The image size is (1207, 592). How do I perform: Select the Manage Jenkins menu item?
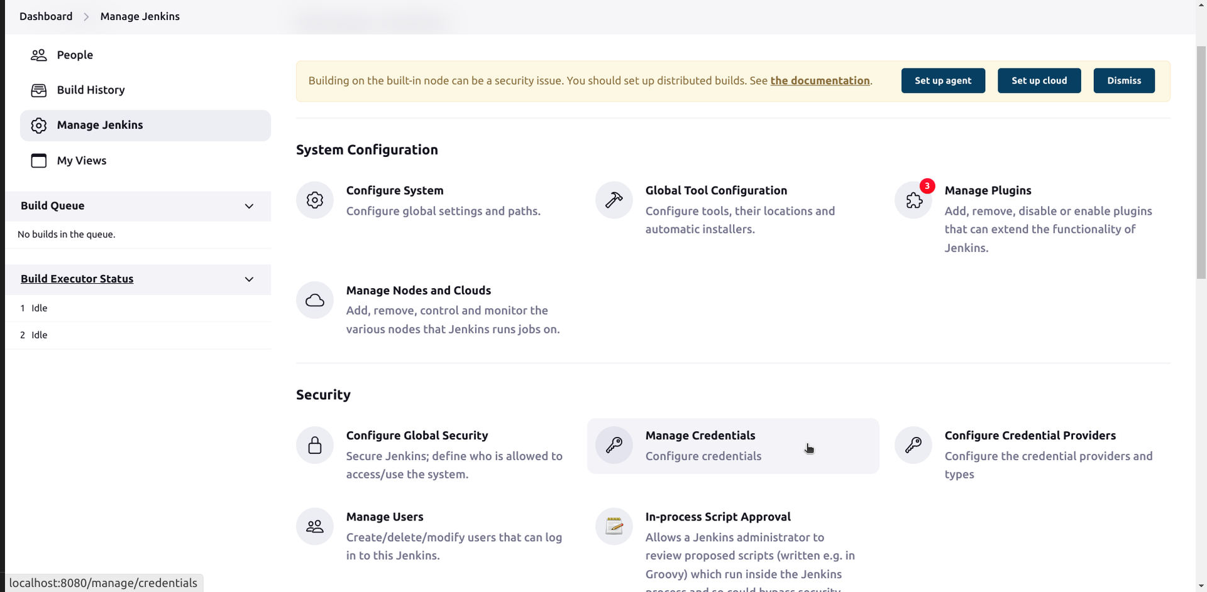pos(145,126)
